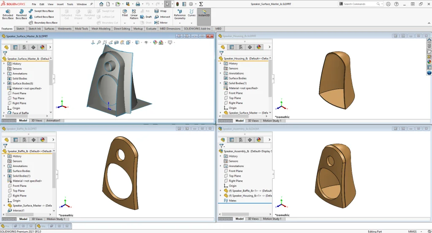
Task: Pin the menu bar with the pushpin
Action: (x=92, y=4)
